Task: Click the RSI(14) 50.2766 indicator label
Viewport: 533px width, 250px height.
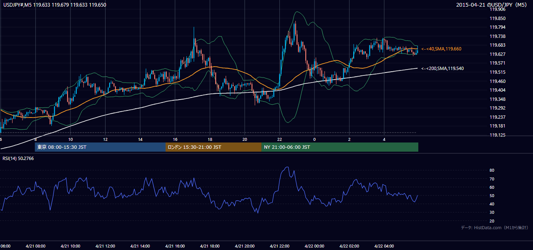Action: click(x=19, y=158)
